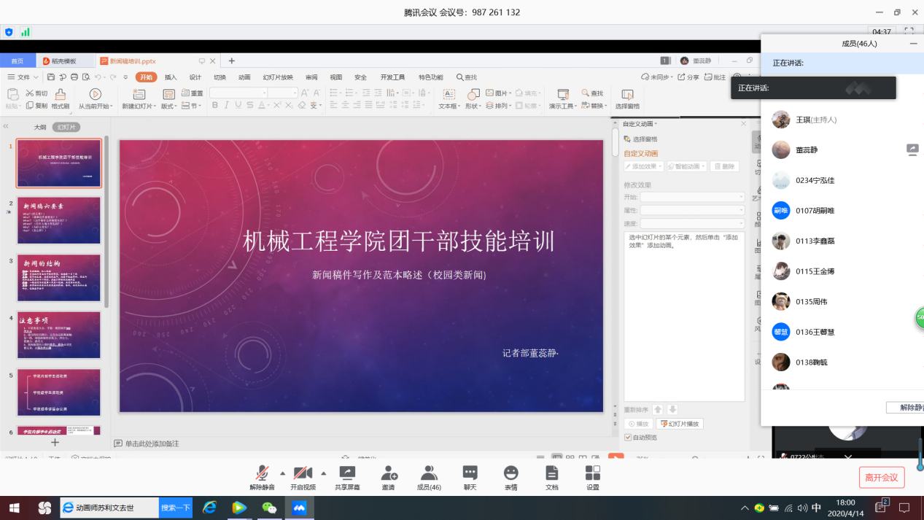Click the Add Effect (添加效果) button
The height and width of the screenshot is (520, 924).
(644, 166)
